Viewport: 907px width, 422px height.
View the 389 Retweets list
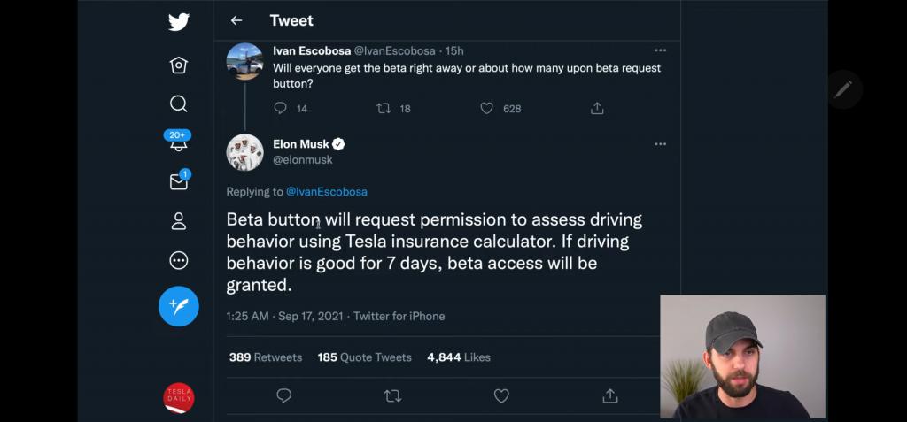pyautogui.click(x=265, y=357)
